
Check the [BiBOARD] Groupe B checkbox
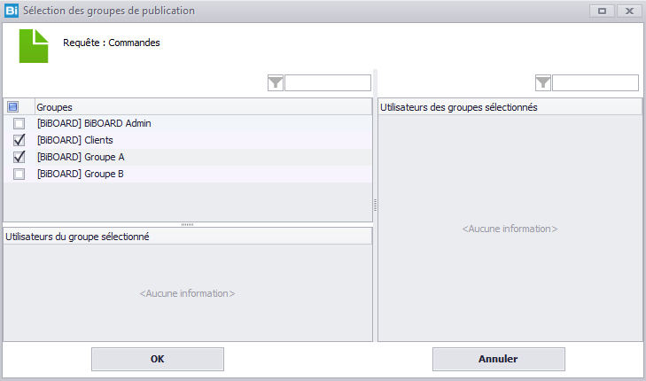pyautogui.click(x=19, y=175)
